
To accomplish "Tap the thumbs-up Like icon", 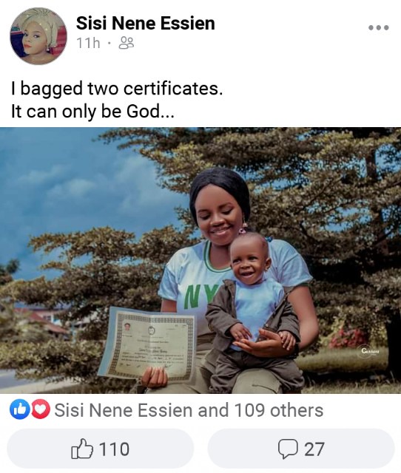I will point(82,449).
